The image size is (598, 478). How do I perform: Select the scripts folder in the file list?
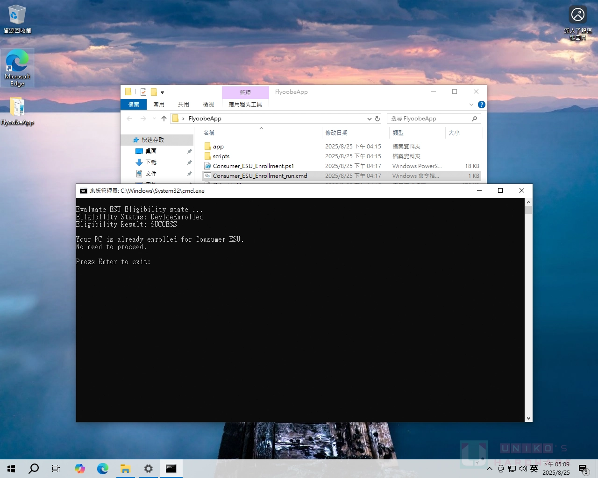click(342, 156)
